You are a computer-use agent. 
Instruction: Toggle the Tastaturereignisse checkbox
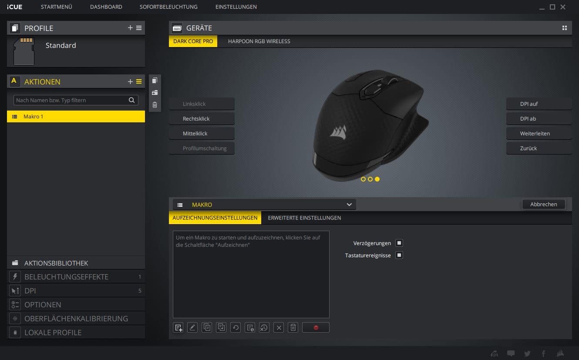click(x=399, y=255)
